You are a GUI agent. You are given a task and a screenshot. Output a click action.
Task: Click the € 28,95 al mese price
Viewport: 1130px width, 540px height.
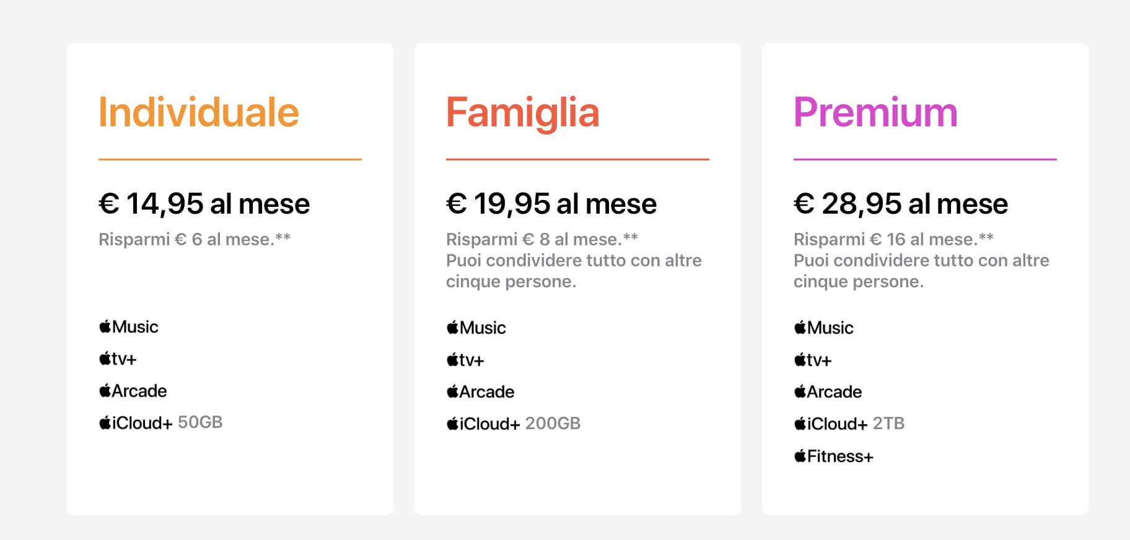(901, 204)
